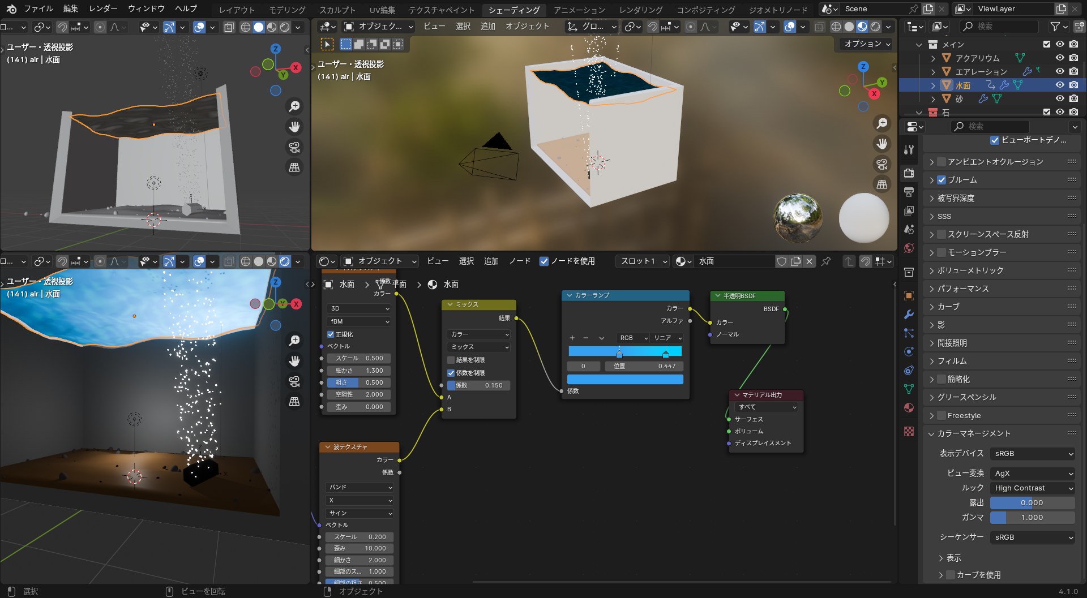This screenshot has width=1087, height=598.
Task: Open the View Layer properties tab
Action: point(909,210)
